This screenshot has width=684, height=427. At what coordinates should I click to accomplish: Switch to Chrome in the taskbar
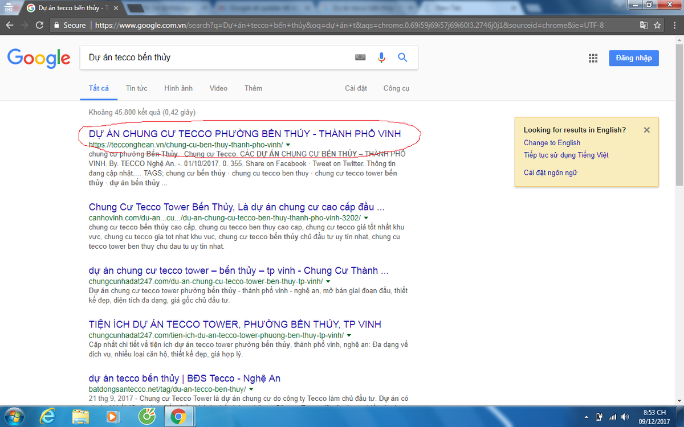click(x=178, y=417)
